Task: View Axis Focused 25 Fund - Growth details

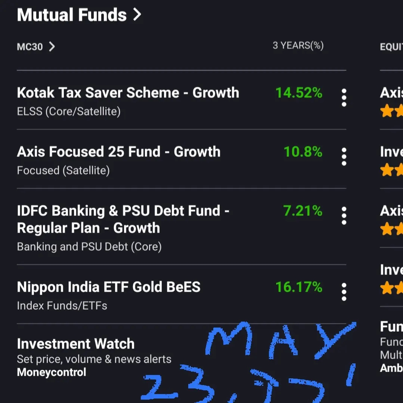Action: [x=119, y=152]
